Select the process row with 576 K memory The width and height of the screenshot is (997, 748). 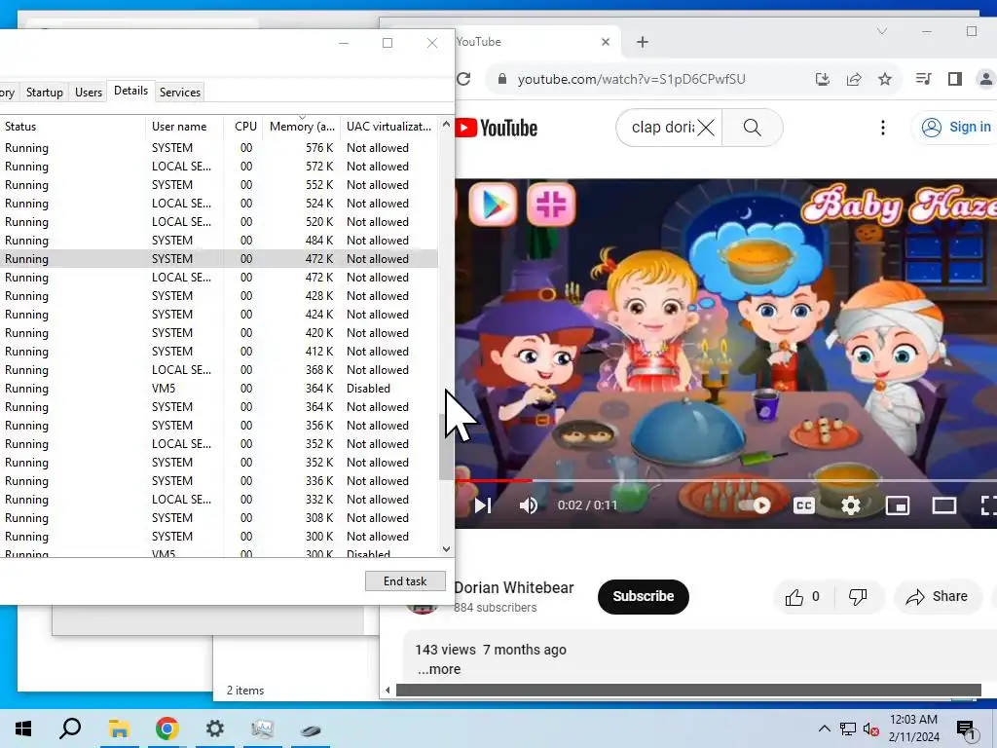tap(219, 148)
